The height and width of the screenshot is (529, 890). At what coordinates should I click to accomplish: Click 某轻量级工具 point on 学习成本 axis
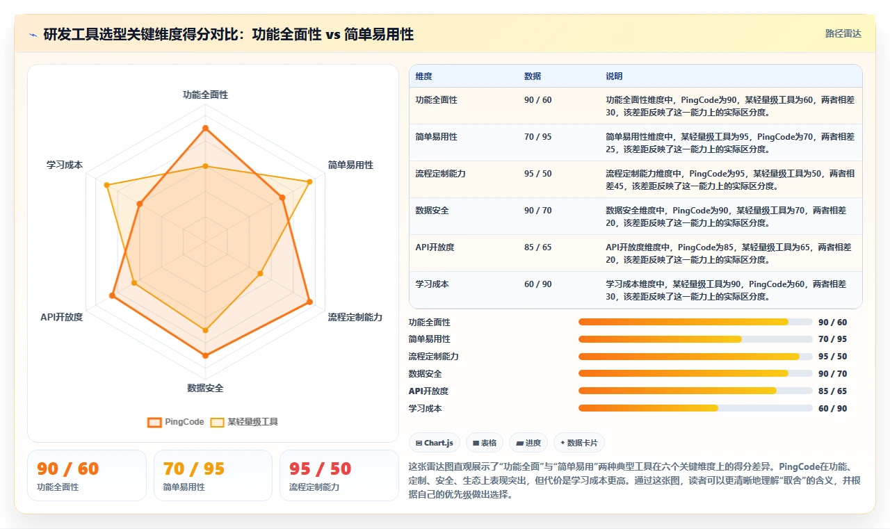pyautogui.click(x=106, y=185)
